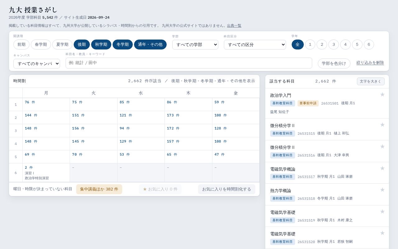Viewport: 398px width, 249px height.
Task: Toggle the 通年・その他 term pill
Action: pos(150,45)
